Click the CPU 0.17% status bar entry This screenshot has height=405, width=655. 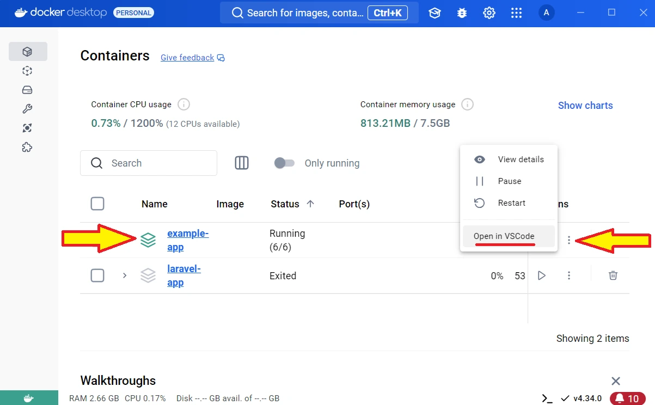[145, 398]
